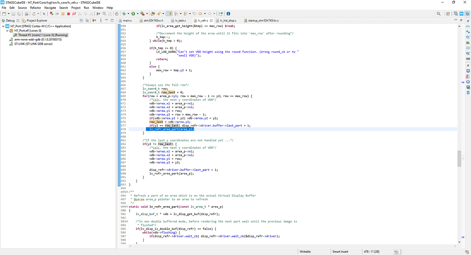This screenshot has width=471, height=255.
Task: Select the Resume debug icon
Action: tap(57, 14)
